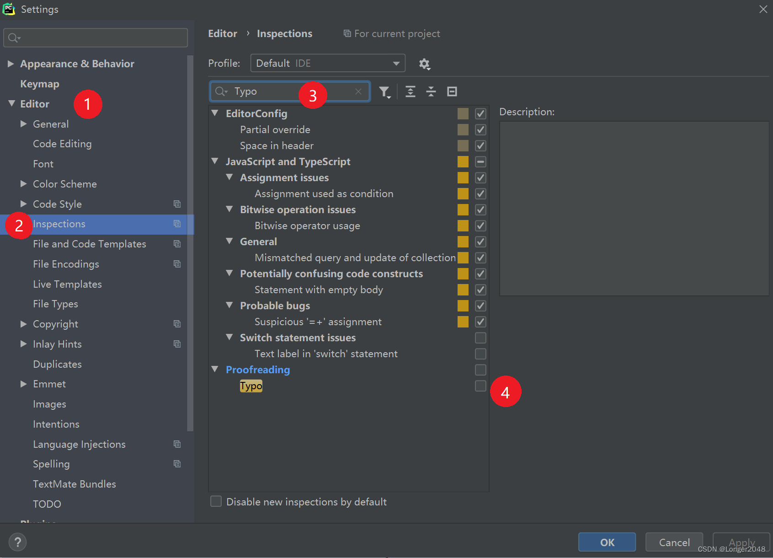The width and height of the screenshot is (773, 558).
Task: Click severity swatch for Assignment issues
Action: [x=463, y=177]
